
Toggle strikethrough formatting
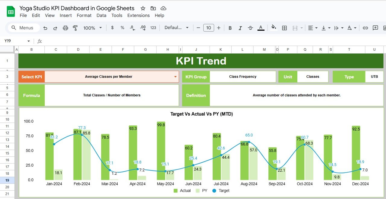(250, 28)
